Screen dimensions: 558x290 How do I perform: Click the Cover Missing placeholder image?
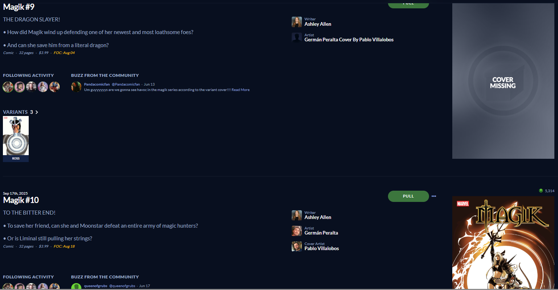coord(503,81)
